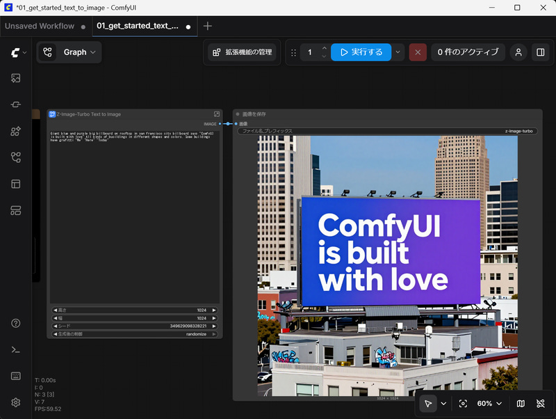Open the run options dropdown arrow
Screen dimensions: 556x419
click(398, 52)
